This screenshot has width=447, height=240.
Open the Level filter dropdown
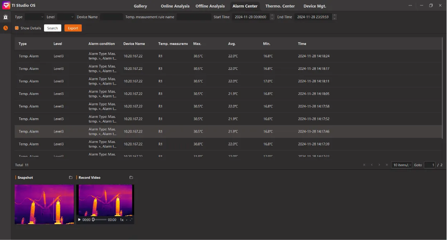pyautogui.click(x=66, y=17)
